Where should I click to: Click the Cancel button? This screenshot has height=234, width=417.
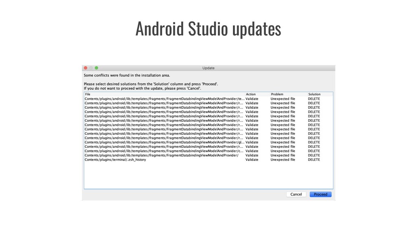(x=296, y=194)
